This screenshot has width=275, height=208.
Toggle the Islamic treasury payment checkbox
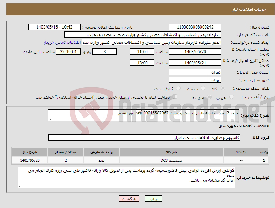[175, 97]
